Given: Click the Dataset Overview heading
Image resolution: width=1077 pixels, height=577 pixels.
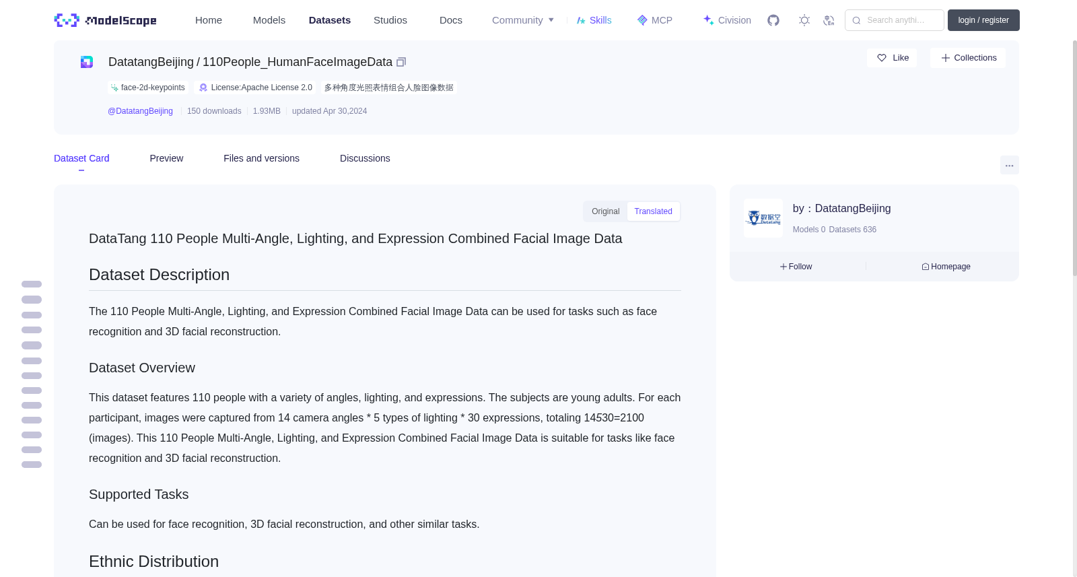Looking at the screenshot, I should tap(142, 368).
